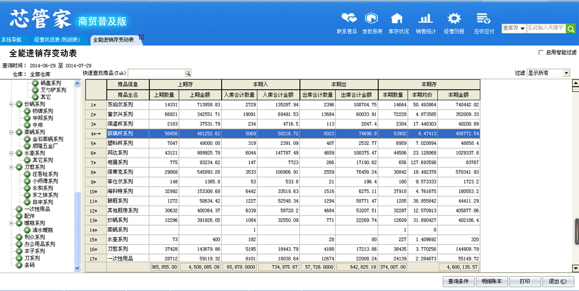Click the green magnifier search button at top right
This screenshot has width=579, height=291.
(x=571, y=29)
